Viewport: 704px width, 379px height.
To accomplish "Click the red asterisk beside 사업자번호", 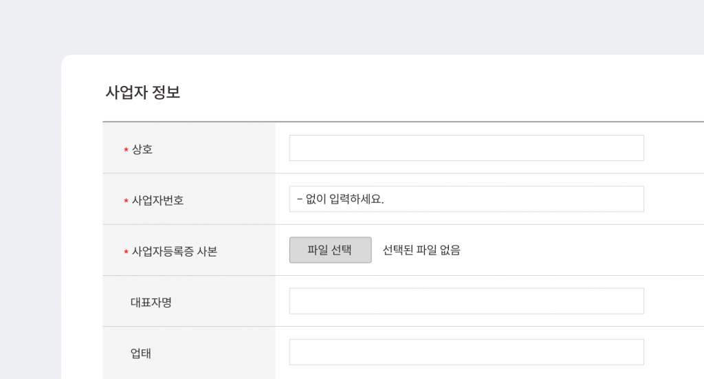I will tap(126, 202).
